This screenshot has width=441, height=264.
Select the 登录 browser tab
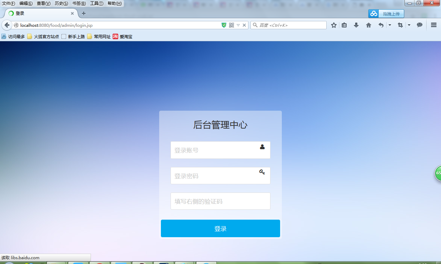[x=41, y=13]
